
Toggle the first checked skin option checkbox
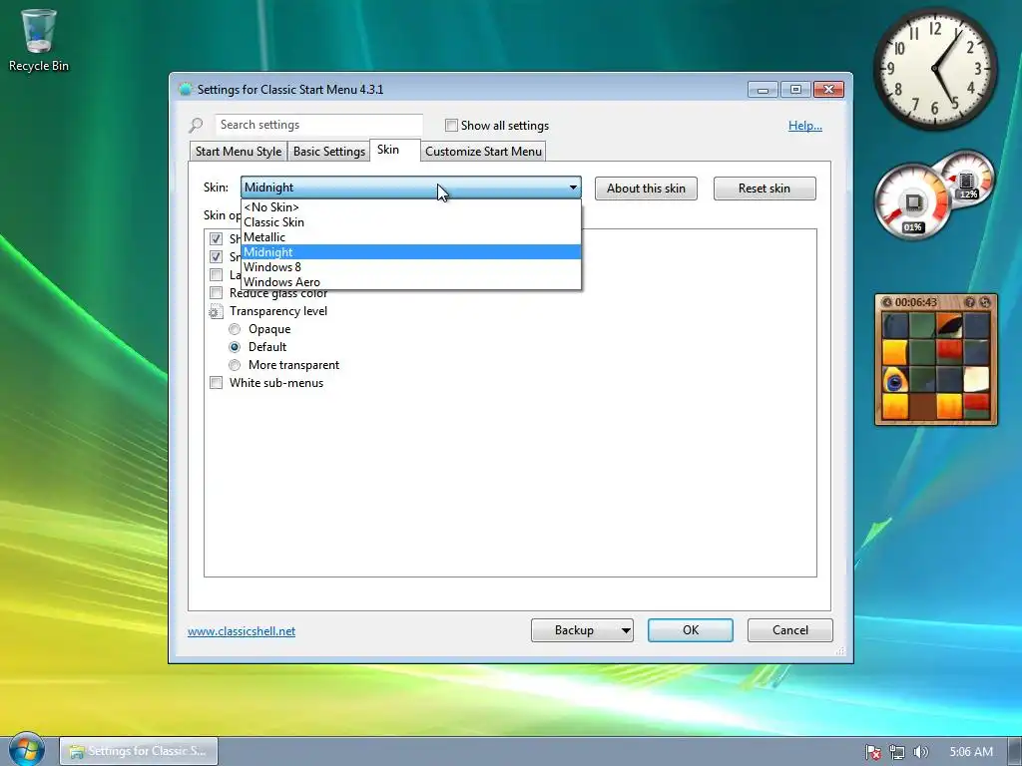(216, 238)
